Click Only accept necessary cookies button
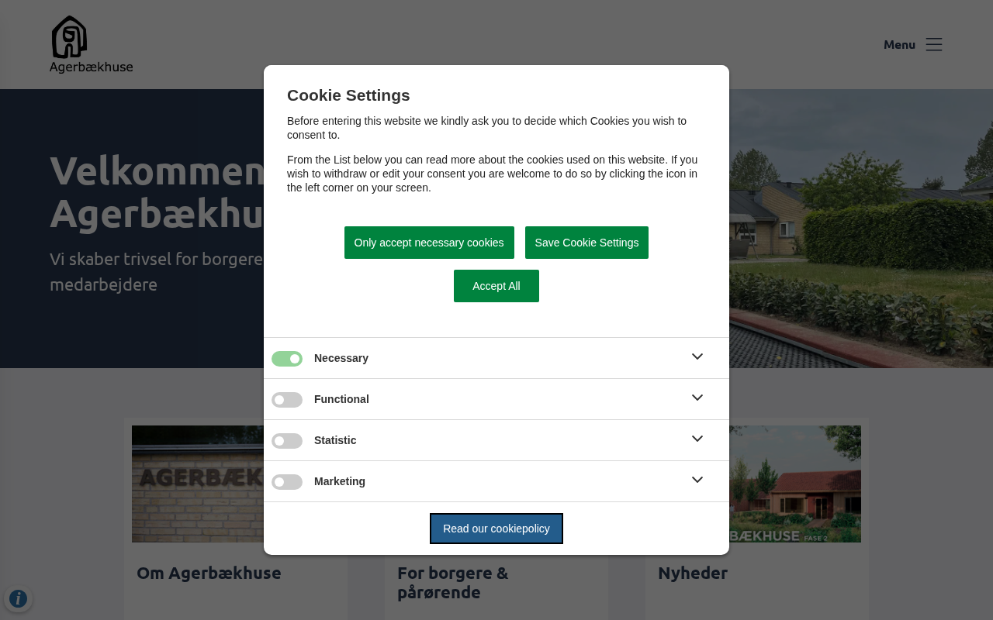This screenshot has width=993, height=620. (429, 243)
